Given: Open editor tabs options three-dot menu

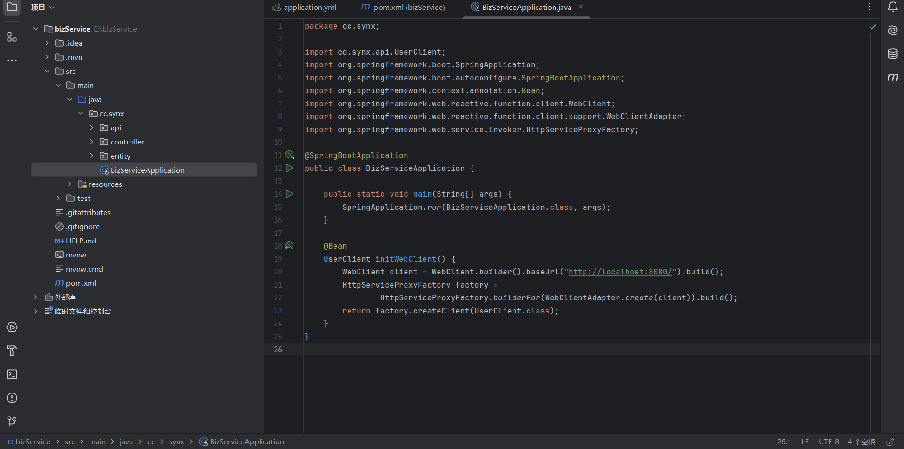Looking at the screenshot, I should click(869, 7).
